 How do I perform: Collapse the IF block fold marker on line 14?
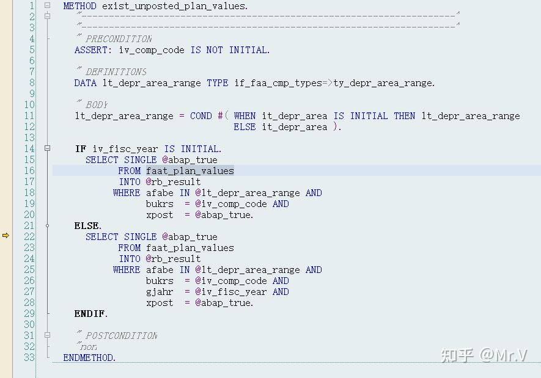click(x=46, y=148)
